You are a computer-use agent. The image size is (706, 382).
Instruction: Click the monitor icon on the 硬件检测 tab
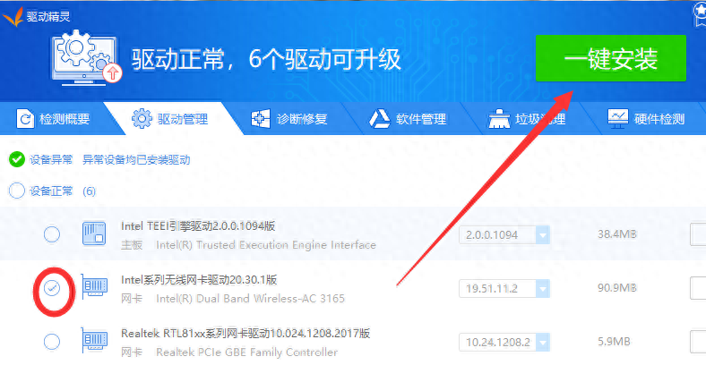[617, 119]
